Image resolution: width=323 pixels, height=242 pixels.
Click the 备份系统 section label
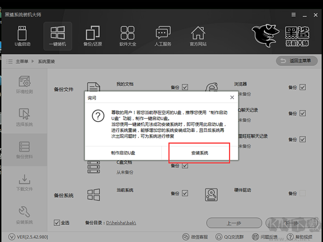(64, 195)
